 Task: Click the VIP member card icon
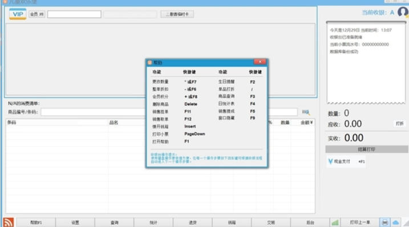coord(18,14)
